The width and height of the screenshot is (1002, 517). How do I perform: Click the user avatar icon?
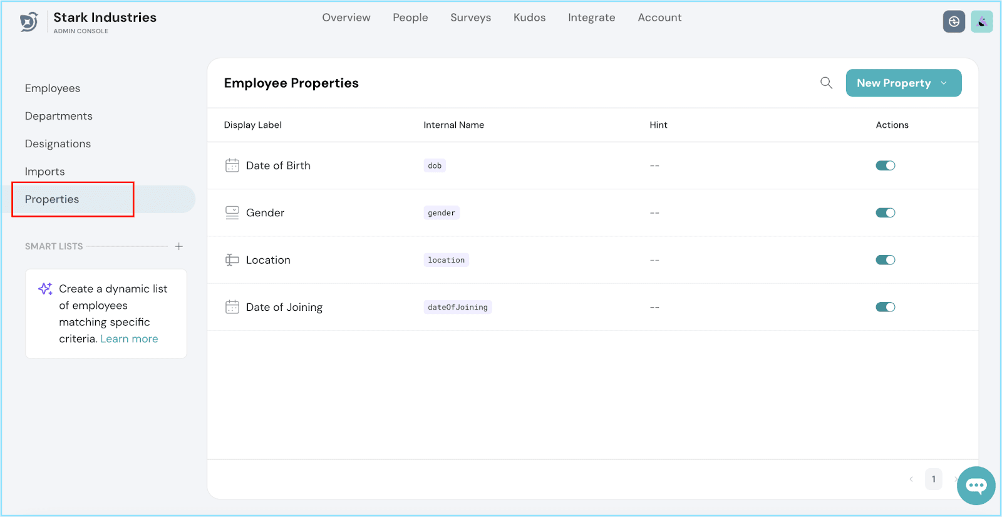(981, 22)
